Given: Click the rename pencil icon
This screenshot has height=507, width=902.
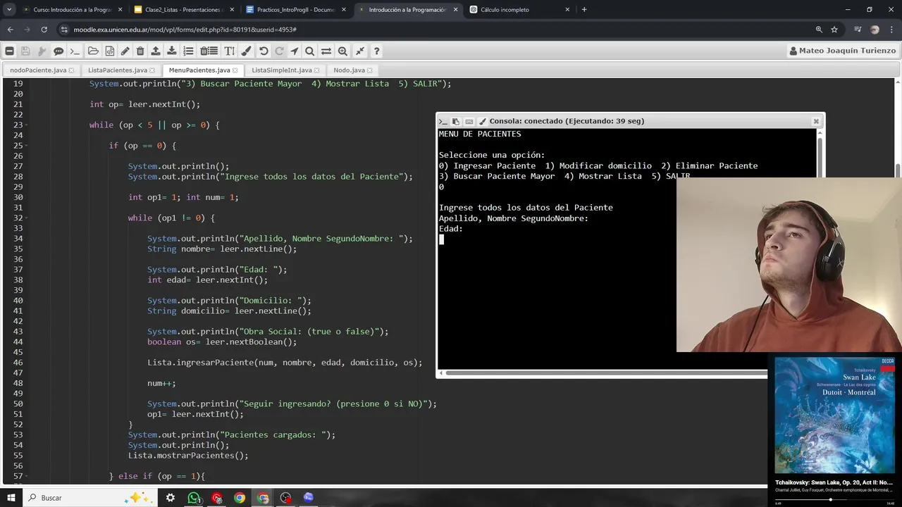Looking at the screenshot, I should [x=125, y=51].
